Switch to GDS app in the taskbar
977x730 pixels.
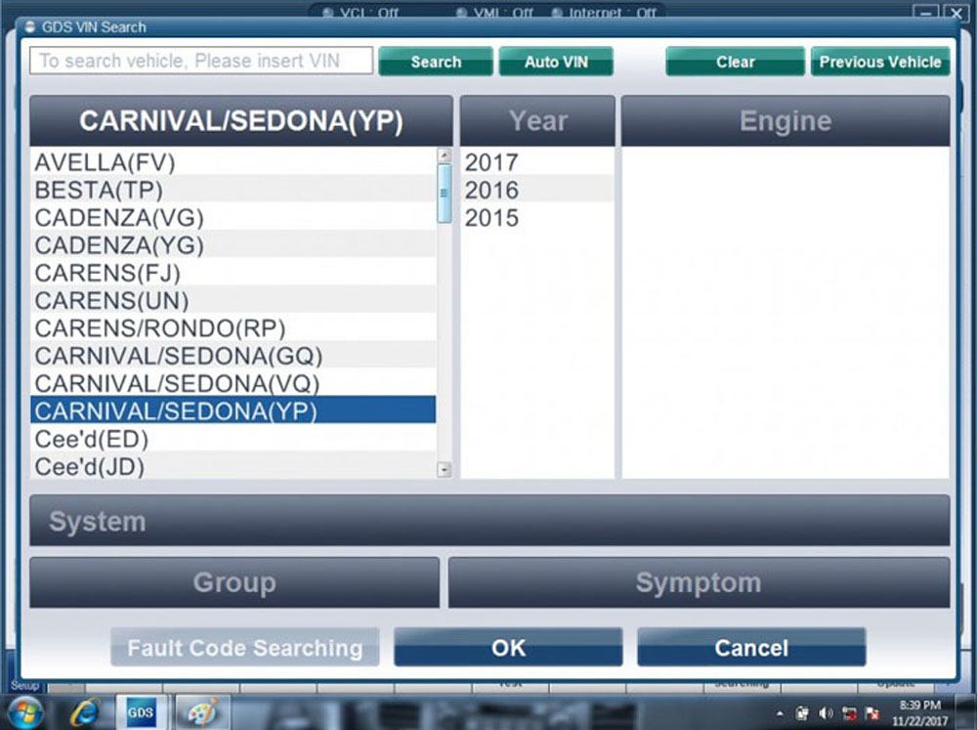pyautogui.click(x=140, y=712)
